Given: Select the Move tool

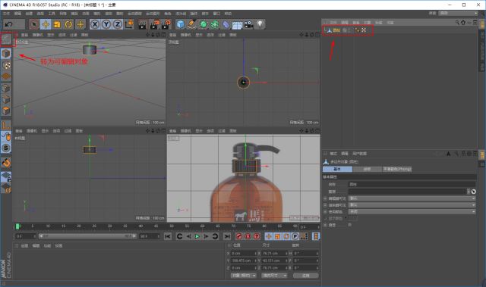Looking at the screenshot, I should 46,24.
